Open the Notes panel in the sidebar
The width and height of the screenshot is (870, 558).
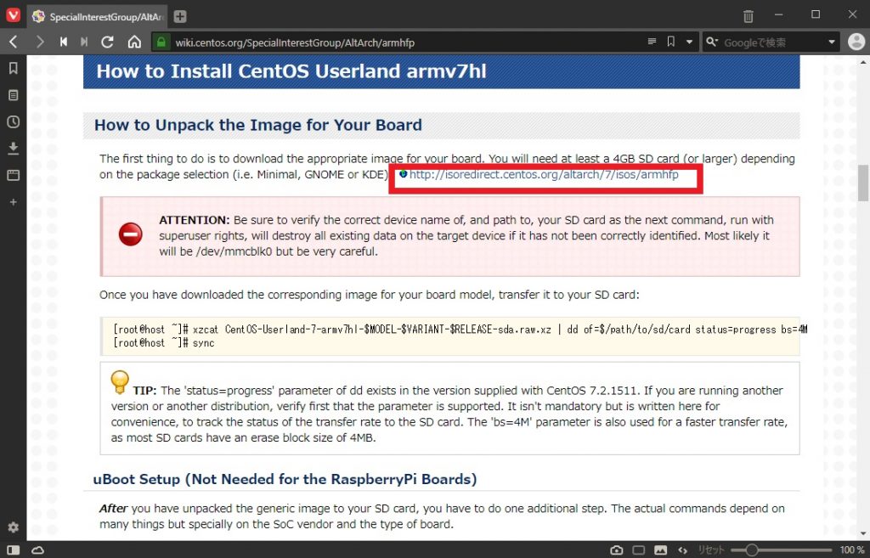click(13, 95)
